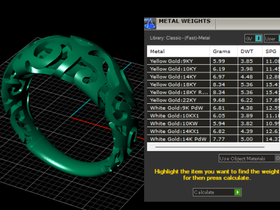Select Yellow Gold:10KY row
Screen dimensions: 280x210
(213, 69)
